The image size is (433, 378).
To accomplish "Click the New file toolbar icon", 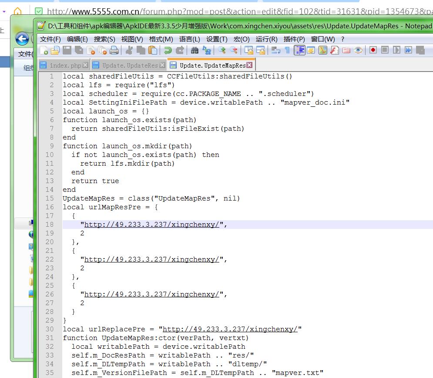I will 44,51.
